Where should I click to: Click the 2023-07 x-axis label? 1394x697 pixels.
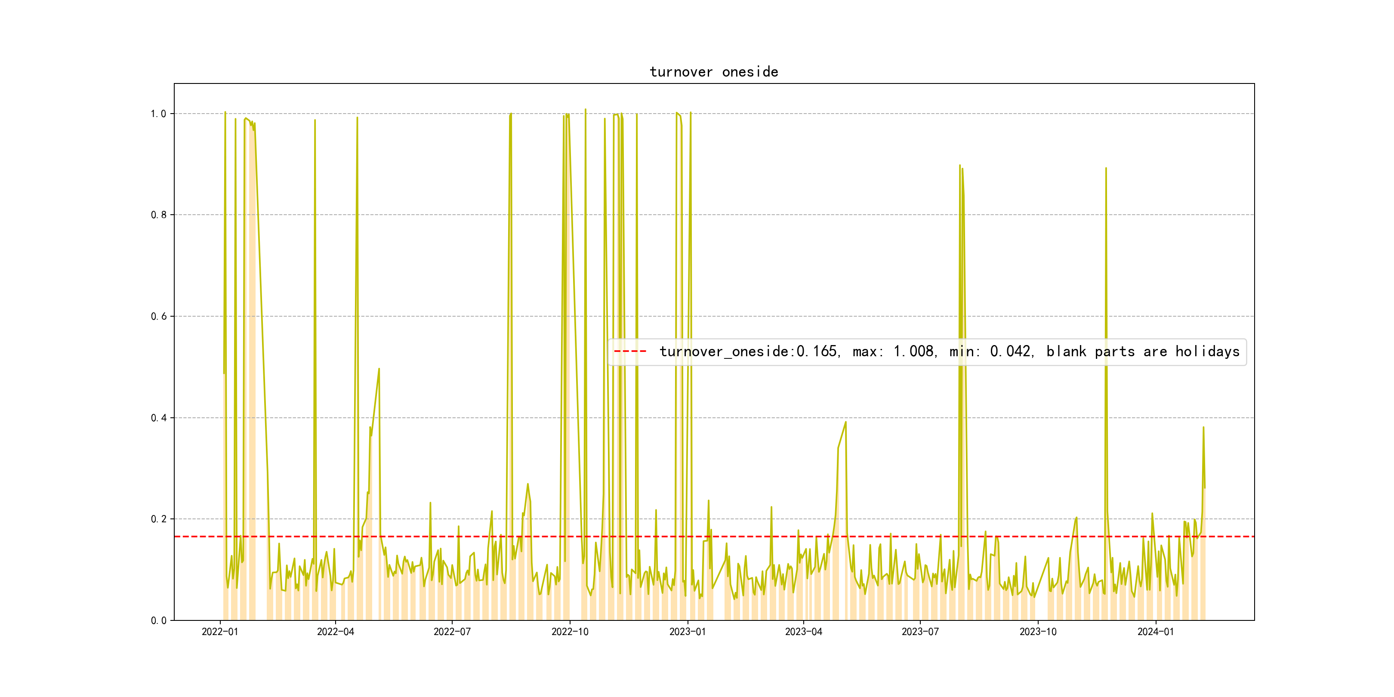[x=920, y=632]
